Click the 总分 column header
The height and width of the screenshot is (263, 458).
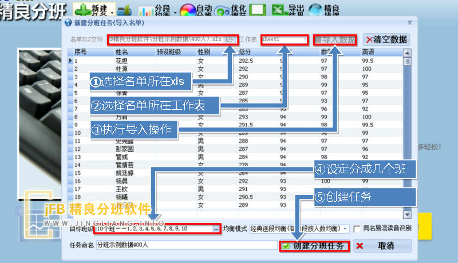[x=258, y=52]
